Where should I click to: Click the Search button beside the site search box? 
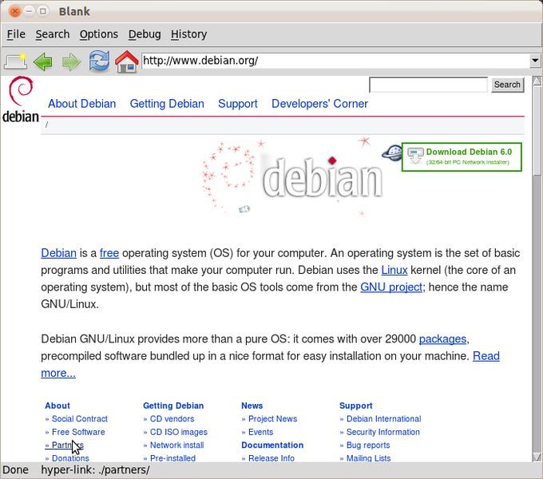point(507,85)
